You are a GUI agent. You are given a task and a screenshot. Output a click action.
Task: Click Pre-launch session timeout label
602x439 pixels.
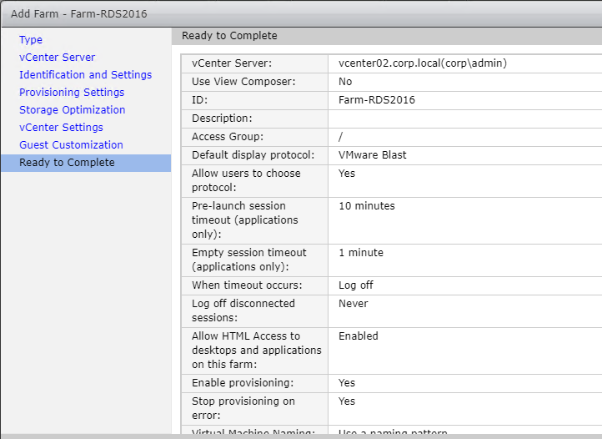245,219
